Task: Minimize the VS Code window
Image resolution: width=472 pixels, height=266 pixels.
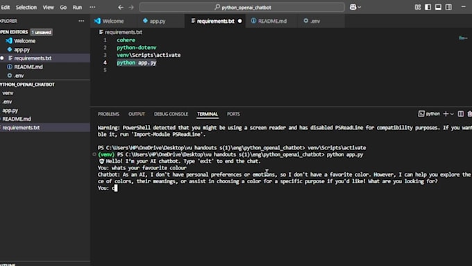Action: pyautogui.click(x=463, y=7)
